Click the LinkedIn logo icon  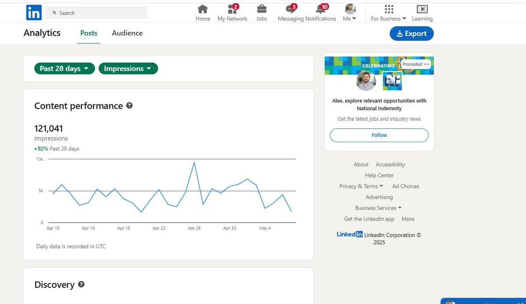pos(34,13)
